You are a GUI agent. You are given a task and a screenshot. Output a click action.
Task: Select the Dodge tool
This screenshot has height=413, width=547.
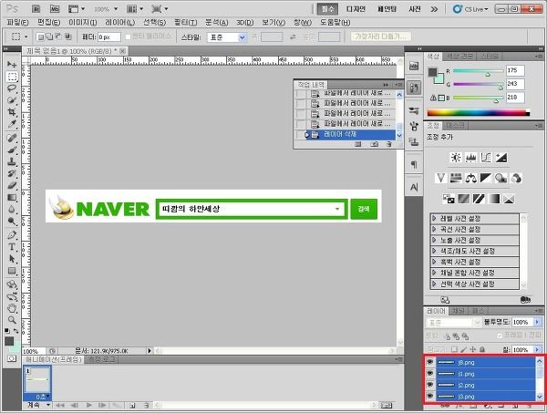(12, 222)
